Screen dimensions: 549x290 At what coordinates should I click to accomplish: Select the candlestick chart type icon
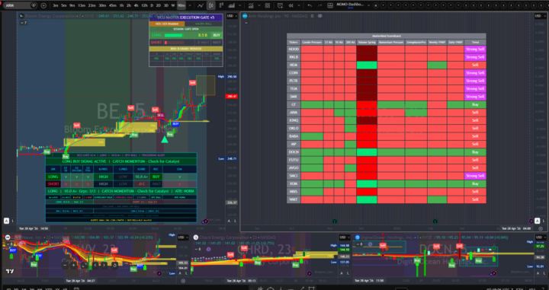tap(210, 5)
